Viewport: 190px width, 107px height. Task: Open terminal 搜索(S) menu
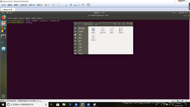tap(28, 19)
